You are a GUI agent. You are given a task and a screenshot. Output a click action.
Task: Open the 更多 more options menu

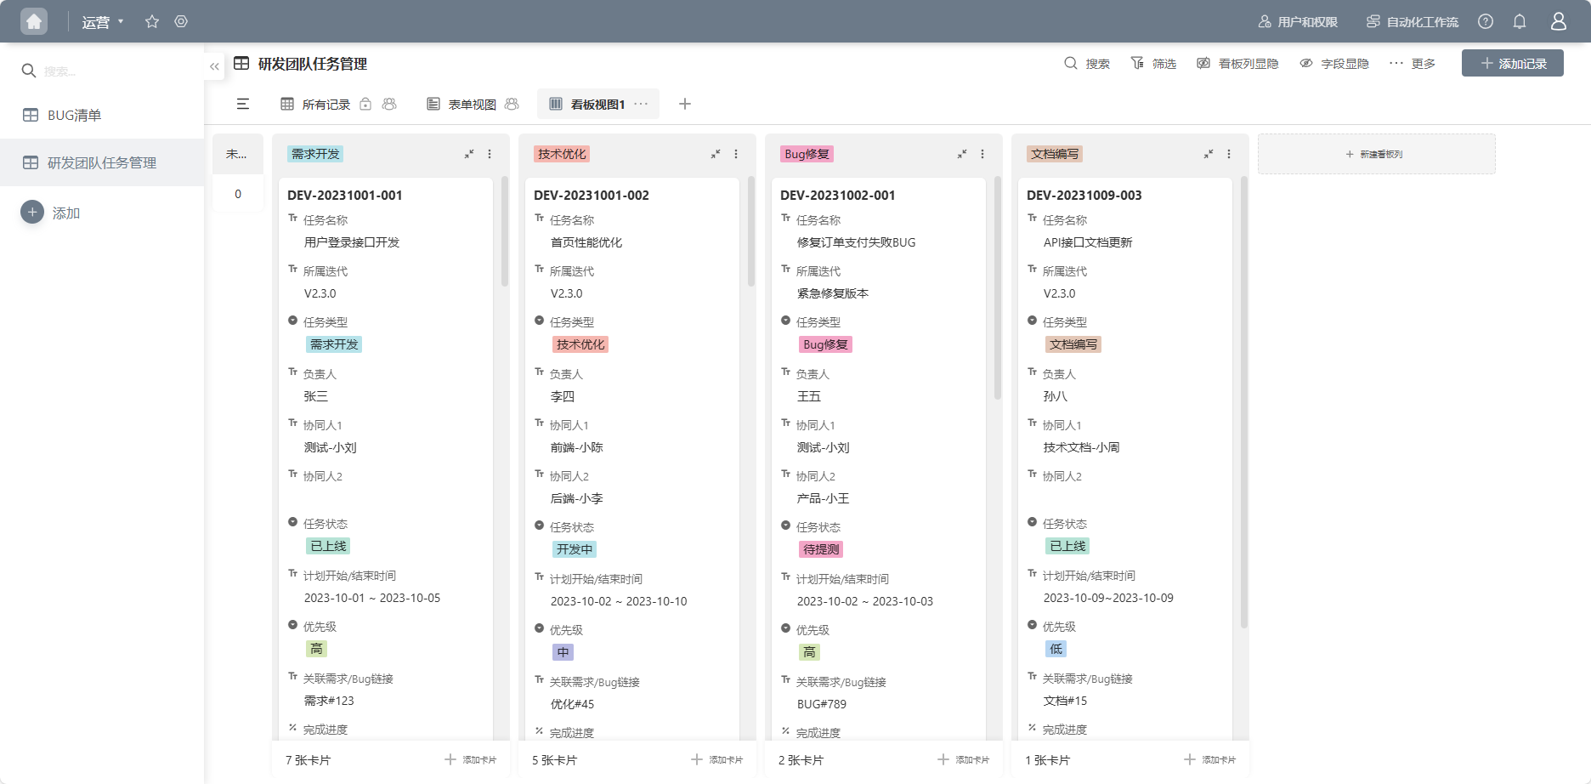[1413, 64]
